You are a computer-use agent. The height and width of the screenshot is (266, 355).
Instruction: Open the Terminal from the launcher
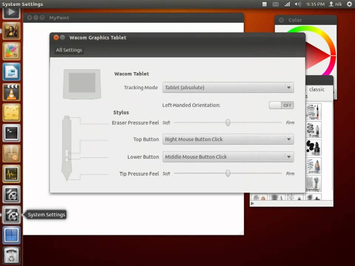pyautogui.click(x=11, y=133)
